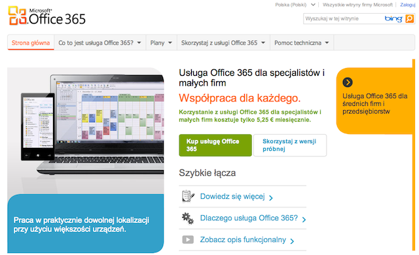This screenshot has width=419, height=255.
Task: Click the chevron after Dowiedz się więcej
Action: point(270,197)
